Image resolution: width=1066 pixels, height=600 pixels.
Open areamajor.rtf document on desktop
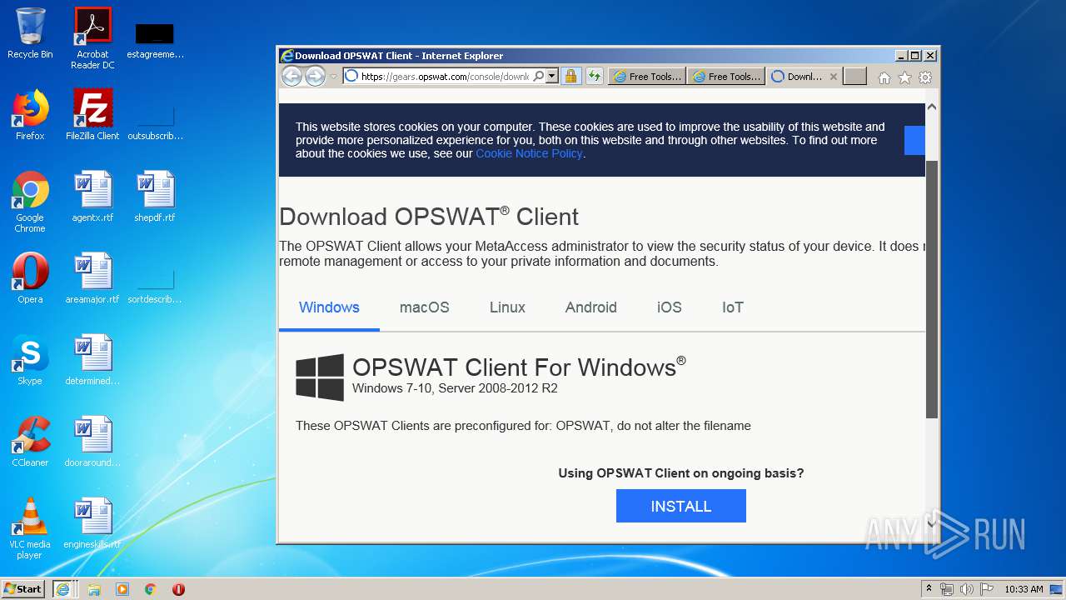click(92, 278)
